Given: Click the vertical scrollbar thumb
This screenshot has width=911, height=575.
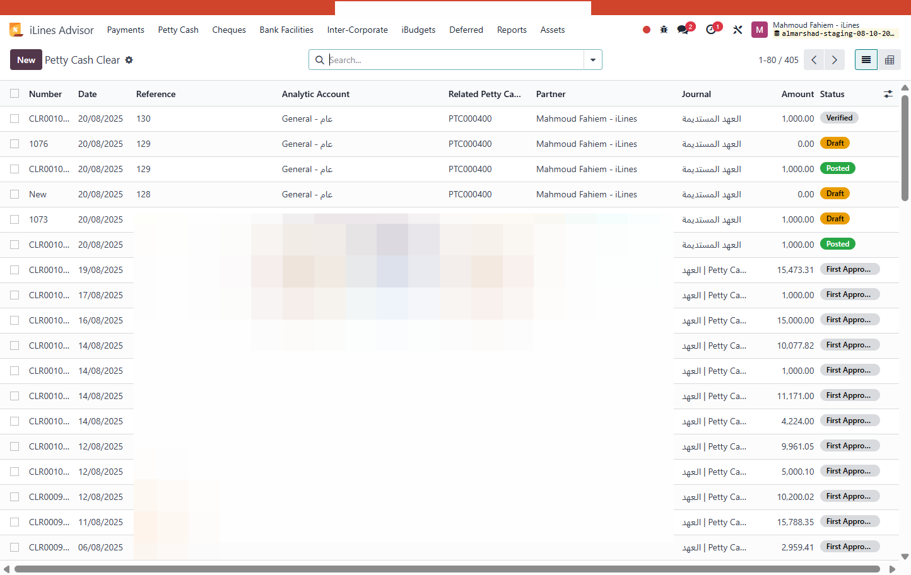Looking at the screenshot, I should click(905, 148).
